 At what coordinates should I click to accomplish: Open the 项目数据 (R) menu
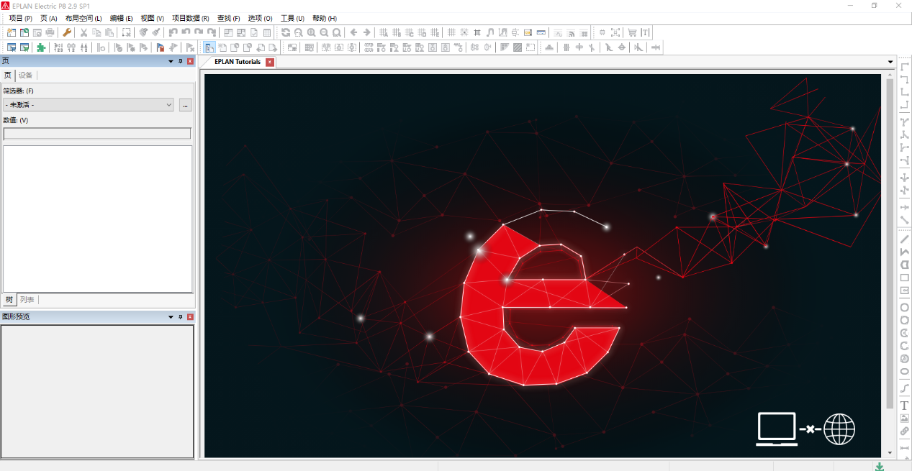[190, 18]
